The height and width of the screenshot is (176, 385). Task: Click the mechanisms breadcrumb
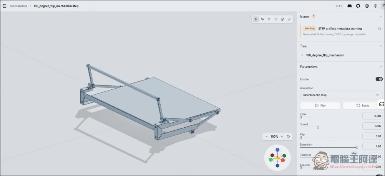pyautogui.click(x=18, y=6)
